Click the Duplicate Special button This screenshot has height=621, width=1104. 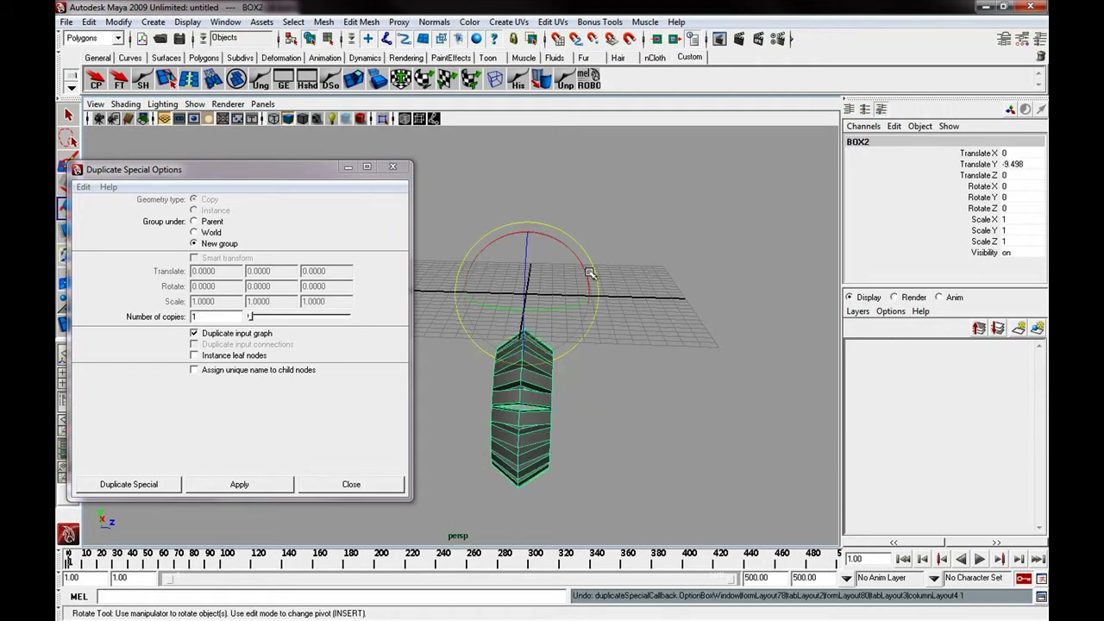(x=129, y=485)
